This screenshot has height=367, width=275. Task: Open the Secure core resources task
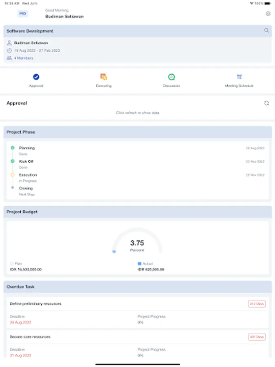point(30,337)
